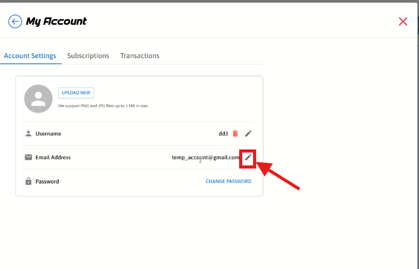Screen dimensions: 419x269
Task: Click the profile avatar placeholder
Action: coord(38,99)
